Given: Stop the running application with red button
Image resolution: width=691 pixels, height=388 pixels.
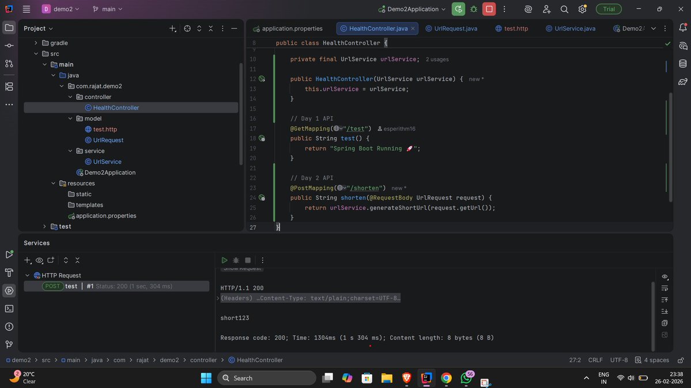Looking at the screenshot, I should (489, 9).
